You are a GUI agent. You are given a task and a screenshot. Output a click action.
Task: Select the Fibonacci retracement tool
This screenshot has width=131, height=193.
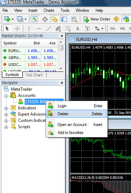[68, 29]
